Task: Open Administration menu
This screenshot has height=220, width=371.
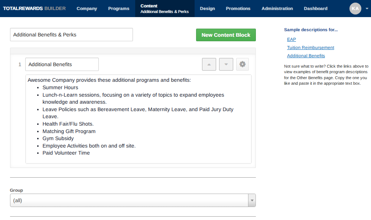Action: 277,9
